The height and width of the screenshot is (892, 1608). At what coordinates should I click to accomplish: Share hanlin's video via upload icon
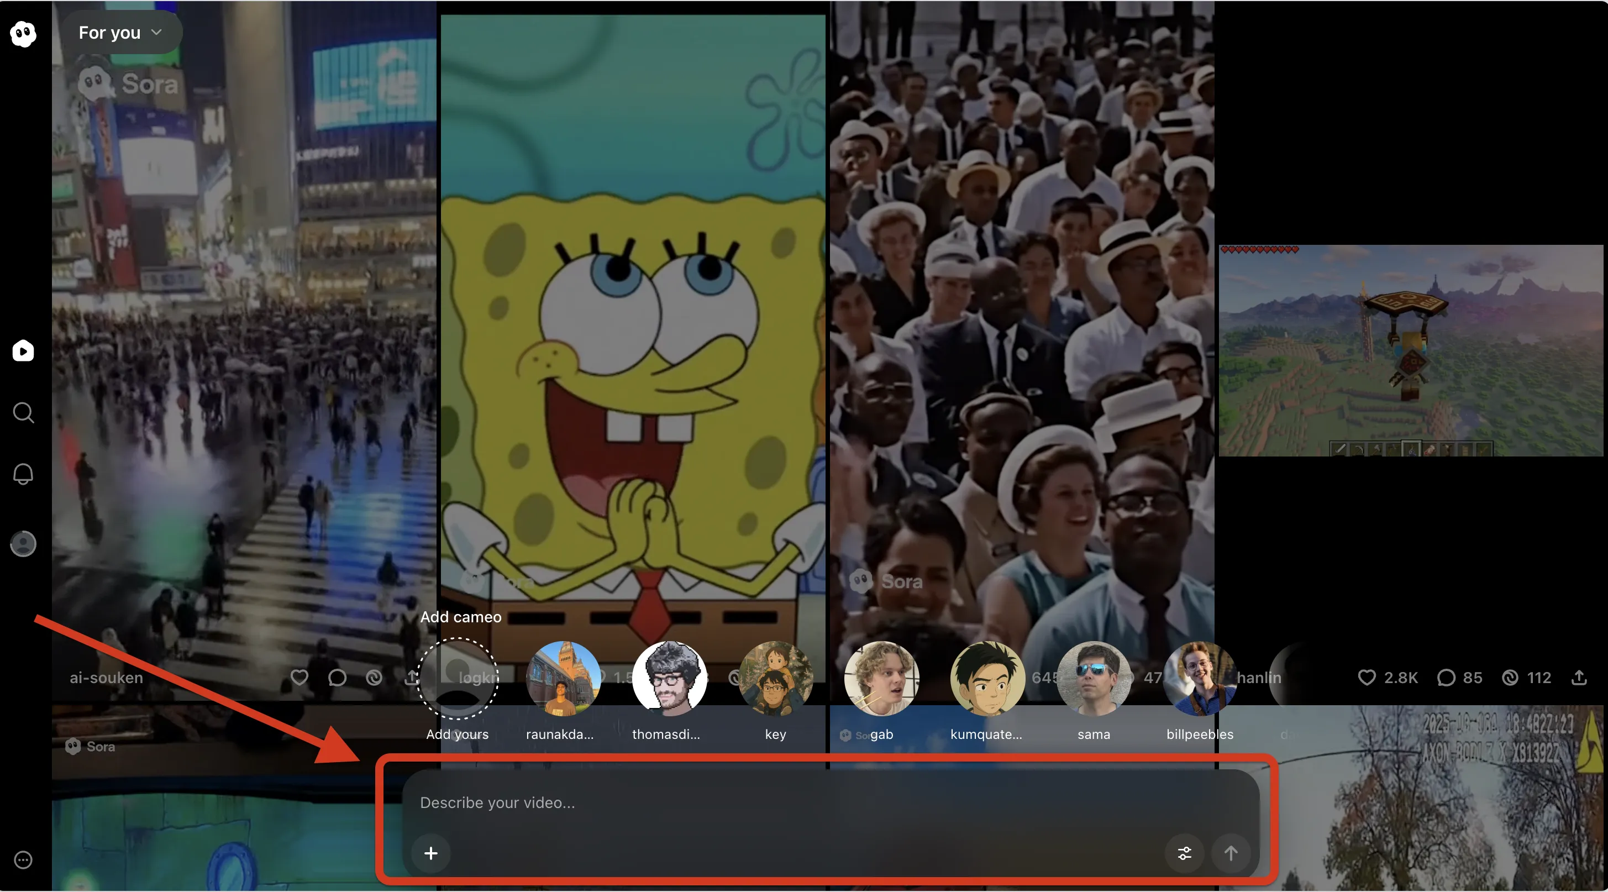pos(1579,677)
